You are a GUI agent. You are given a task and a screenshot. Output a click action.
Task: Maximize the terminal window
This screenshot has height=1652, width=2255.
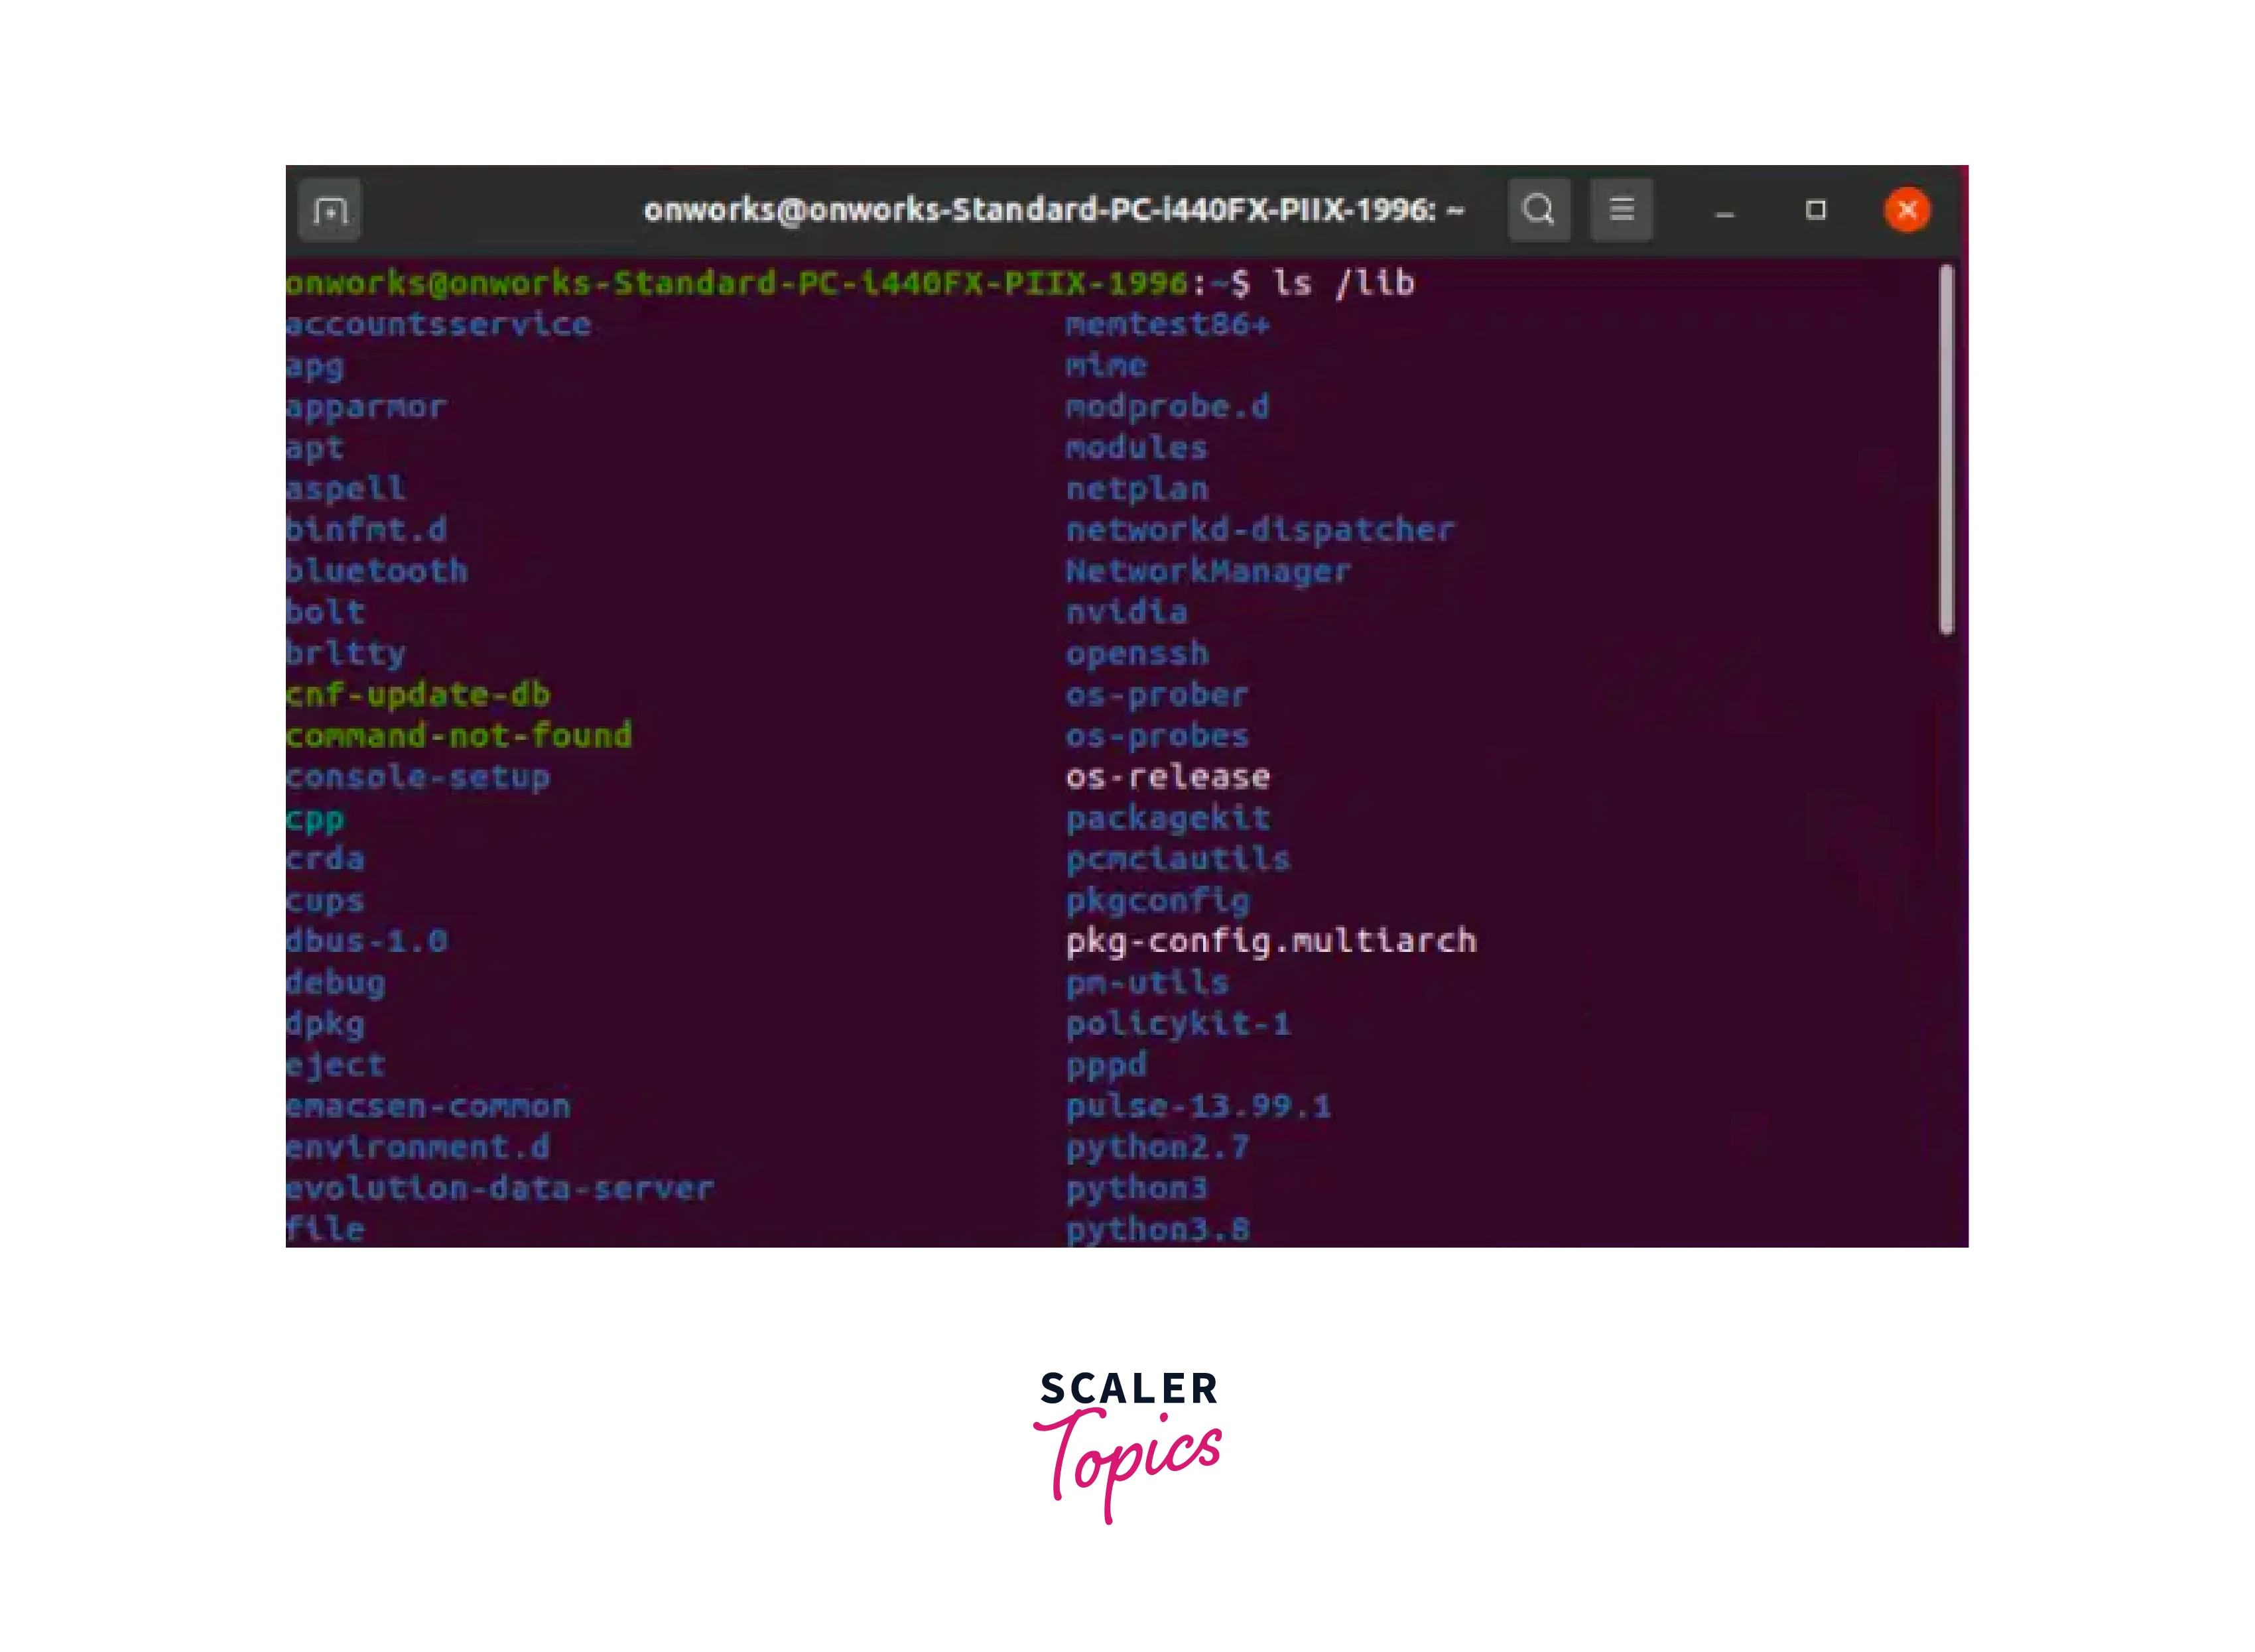[1816, 210]
